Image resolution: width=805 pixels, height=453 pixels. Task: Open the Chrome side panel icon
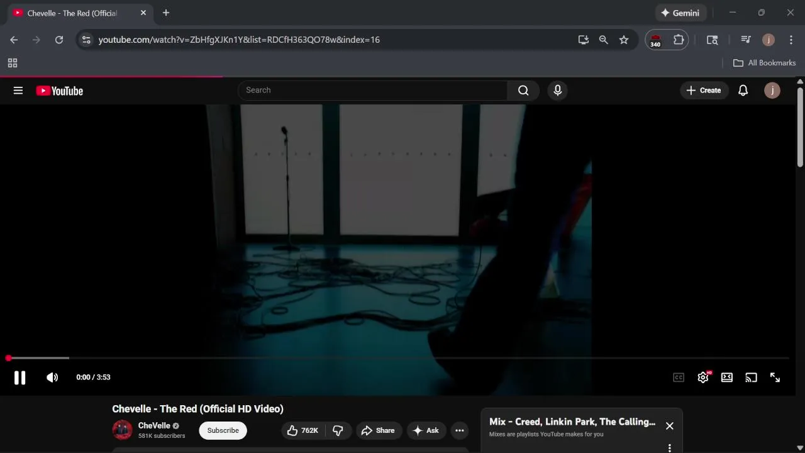tap(713, 40)
